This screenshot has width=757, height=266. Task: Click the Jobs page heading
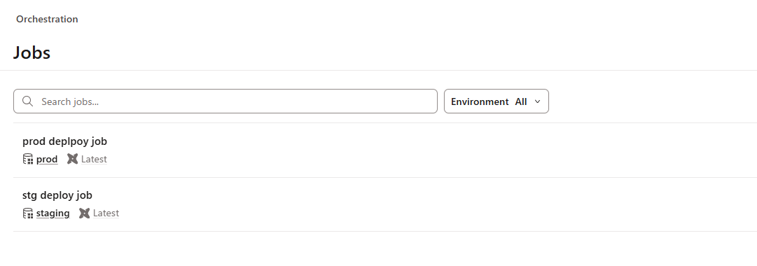coord(32,52)
